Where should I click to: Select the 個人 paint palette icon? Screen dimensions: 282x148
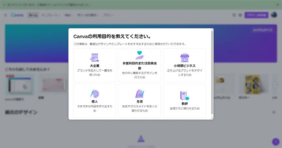(95, 93)
